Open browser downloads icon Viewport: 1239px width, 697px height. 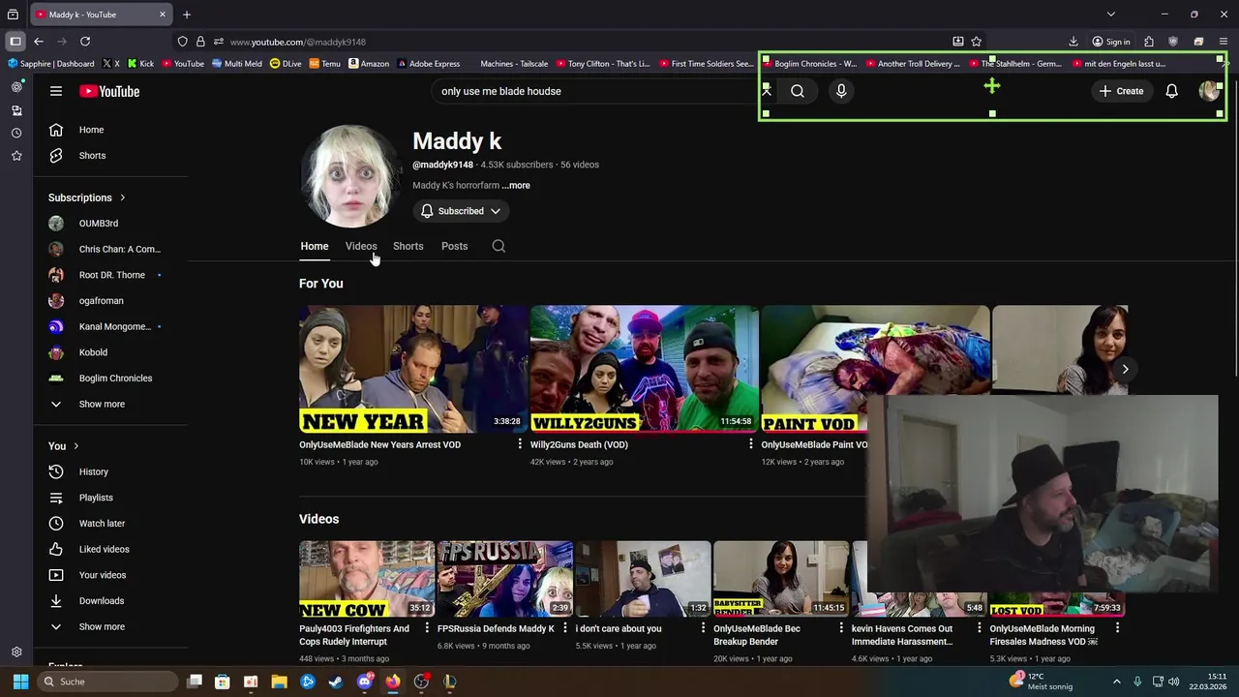(1073, 42)
